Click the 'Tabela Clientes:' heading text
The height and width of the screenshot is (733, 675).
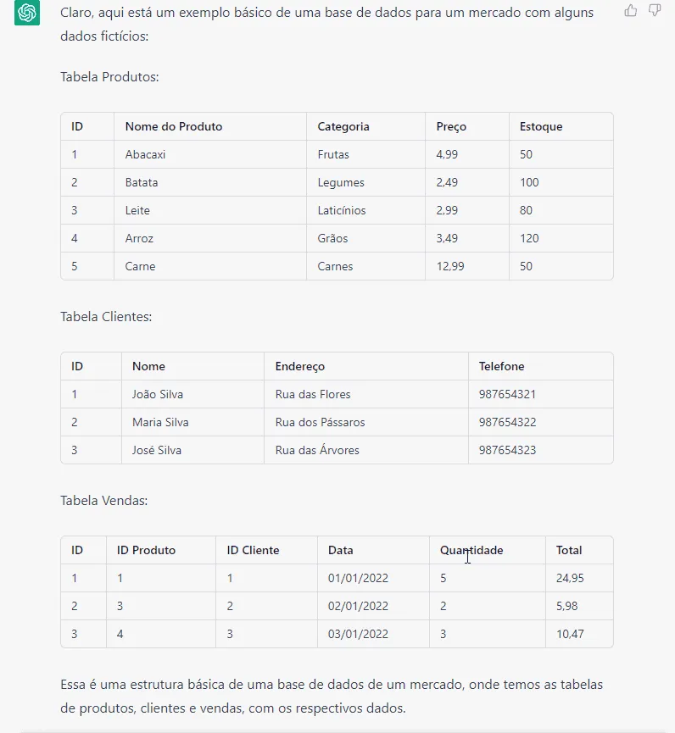(x=106, y=316)
